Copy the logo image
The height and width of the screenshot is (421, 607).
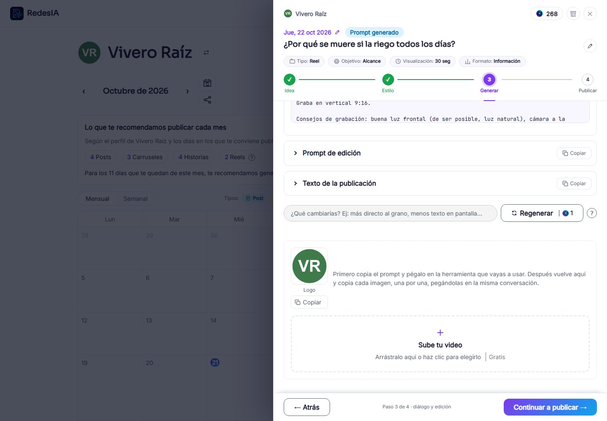coord(309,302)
